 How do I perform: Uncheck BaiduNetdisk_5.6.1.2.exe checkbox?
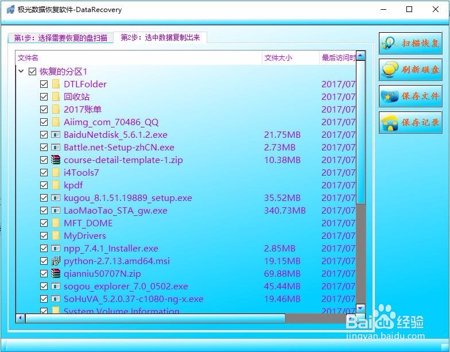(x=44, y=134)
